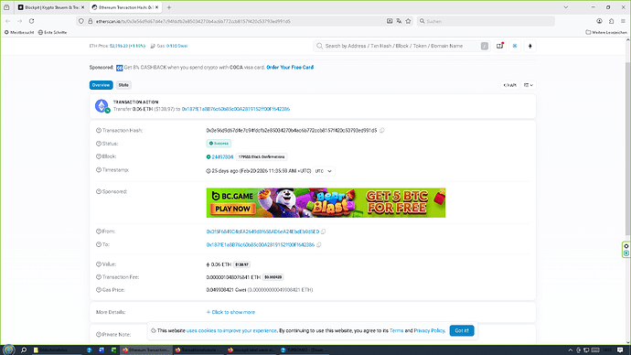
Task: Click the help icon beside Timestamp
Action: [x=99, y=170]
